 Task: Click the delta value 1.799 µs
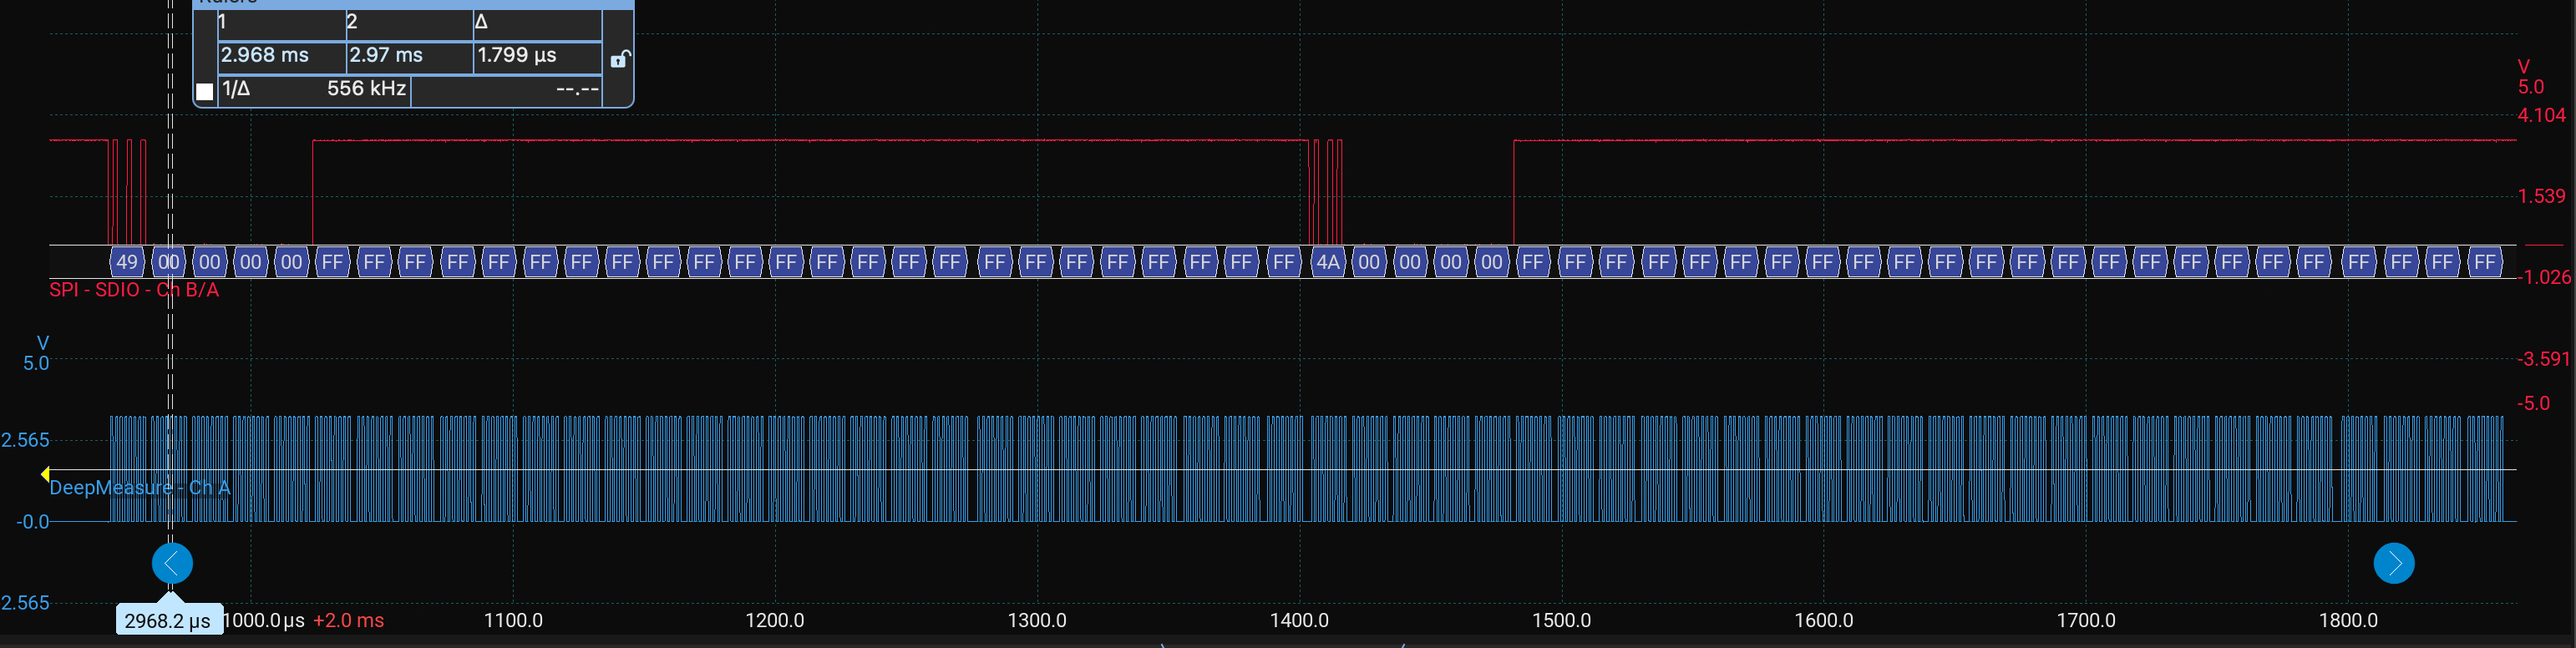click(517, 55)
